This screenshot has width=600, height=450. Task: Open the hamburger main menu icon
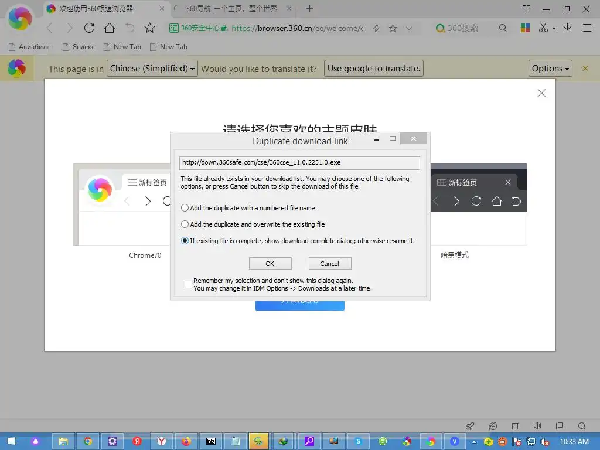tap(587, 28)
